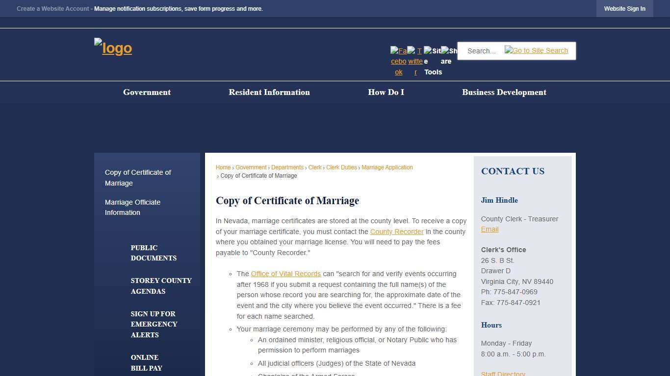This screenshot has height=376, width=670.
Task: Open the Office of Vital Records link
Action: click(285, 274)
